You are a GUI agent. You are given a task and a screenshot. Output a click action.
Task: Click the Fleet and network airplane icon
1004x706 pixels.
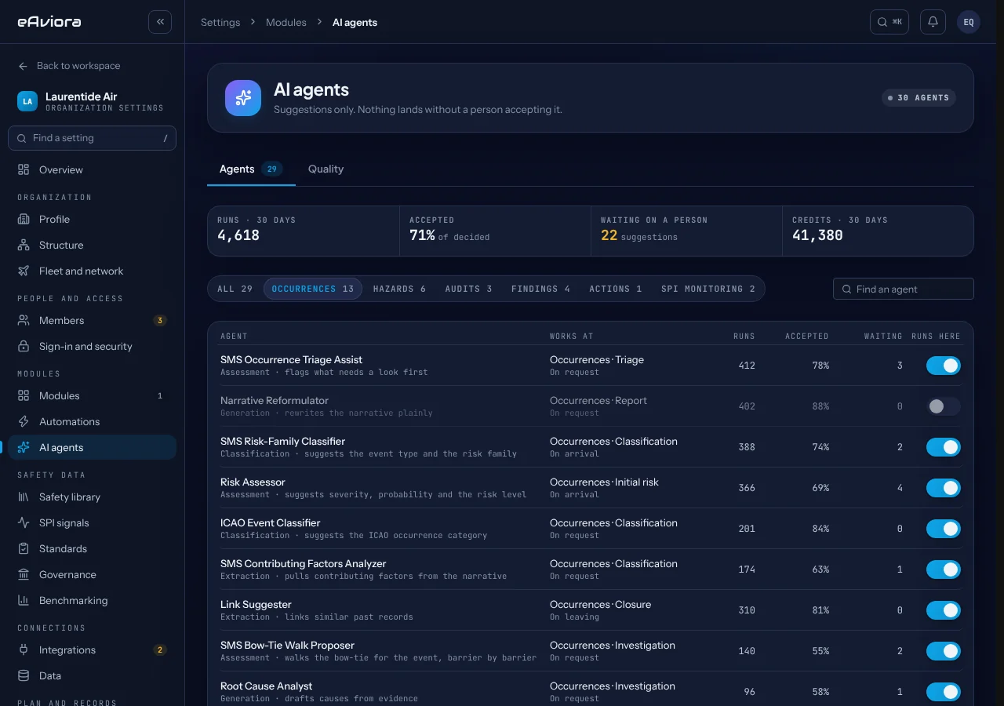(24, 271)
